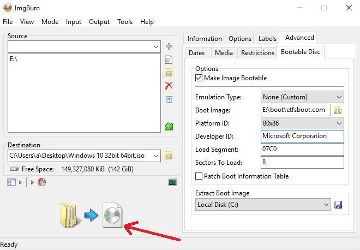Click the Free Space value text
Image resolution: width=360 pixels, height=250 pixels.
click(97, 169)
